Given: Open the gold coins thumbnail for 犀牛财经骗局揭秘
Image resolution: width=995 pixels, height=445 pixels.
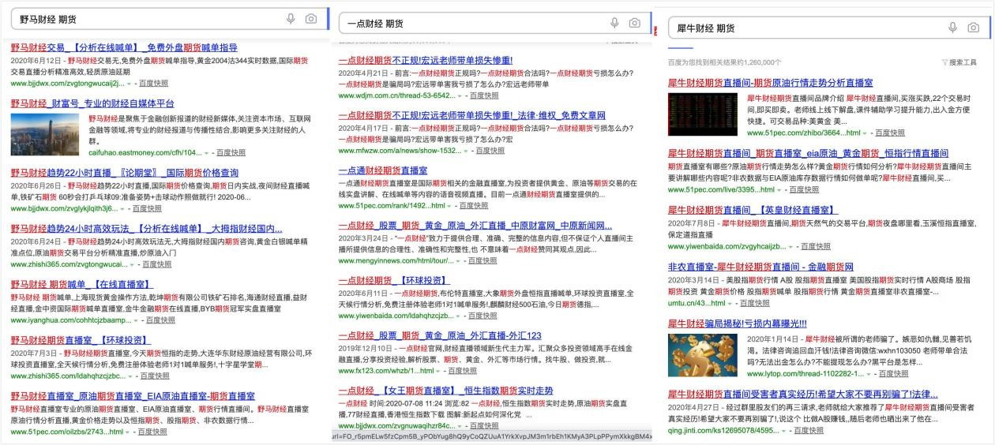Looking at the screenshot, I should 704,355.
